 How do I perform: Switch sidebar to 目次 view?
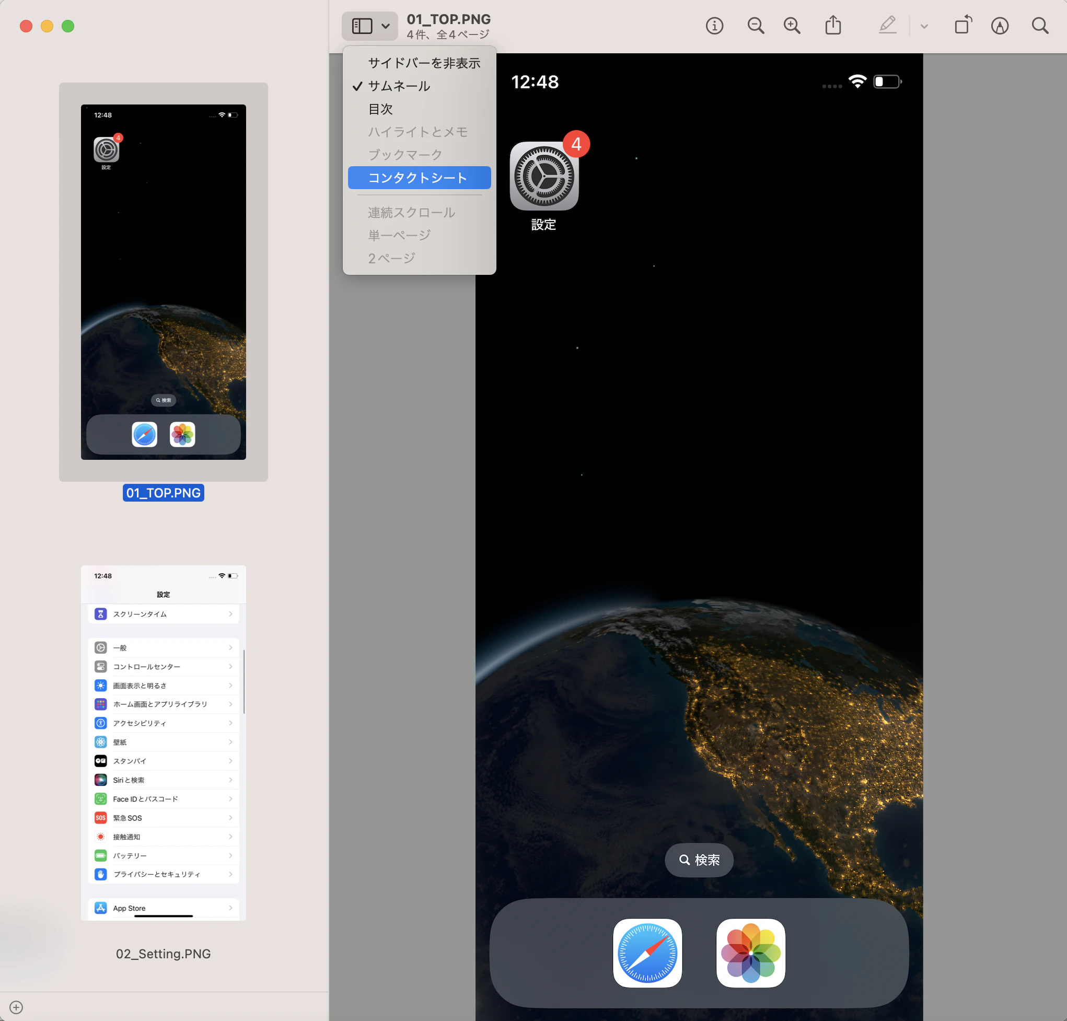pos(380,109)
